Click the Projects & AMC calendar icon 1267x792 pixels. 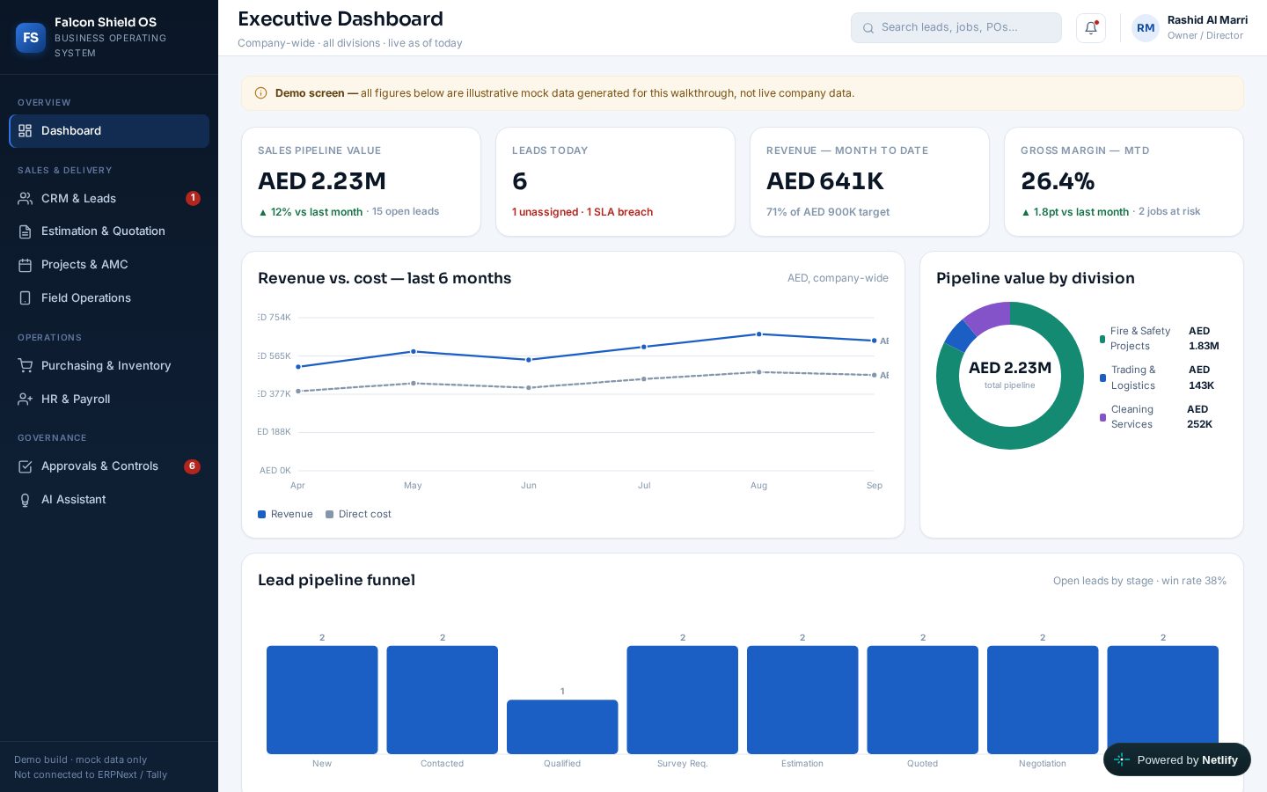click(26, 265)
